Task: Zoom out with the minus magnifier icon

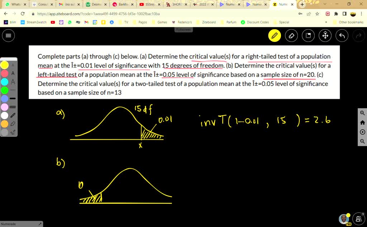Action: pos(362,141)
